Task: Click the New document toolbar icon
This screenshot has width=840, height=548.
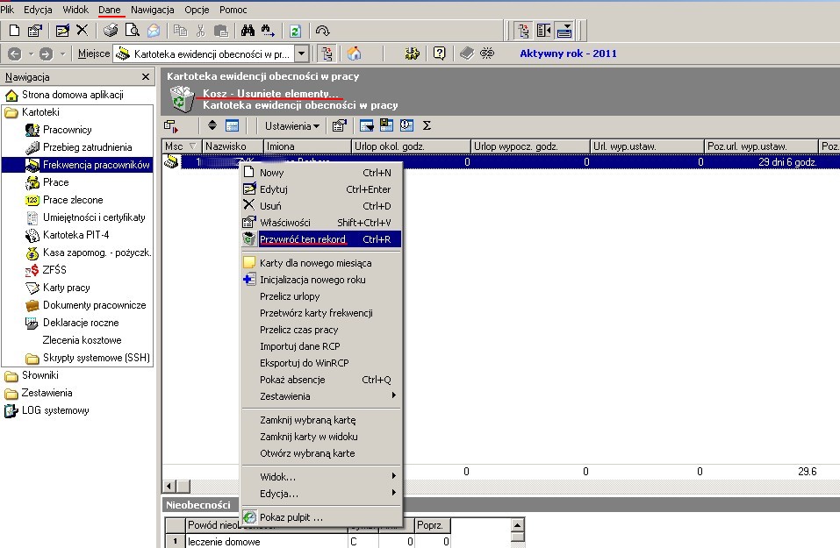Action: (14, 31)
